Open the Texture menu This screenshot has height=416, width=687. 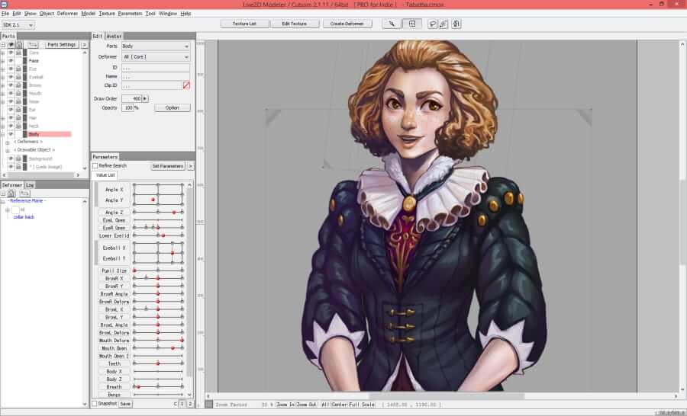[107, 13]
